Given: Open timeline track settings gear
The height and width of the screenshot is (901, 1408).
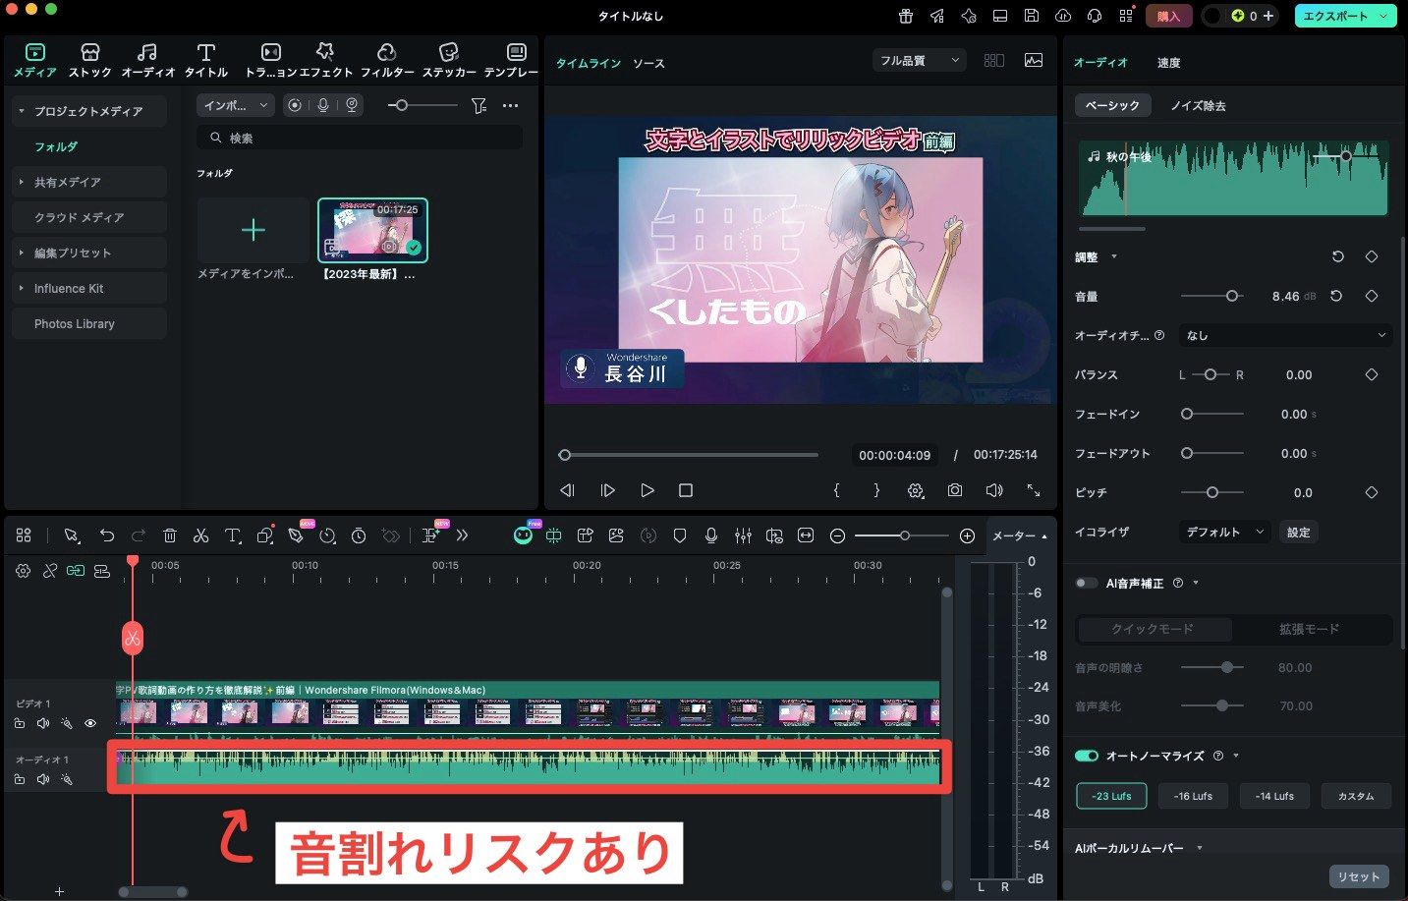Looking at the screenshot, I should pos(23,571).
